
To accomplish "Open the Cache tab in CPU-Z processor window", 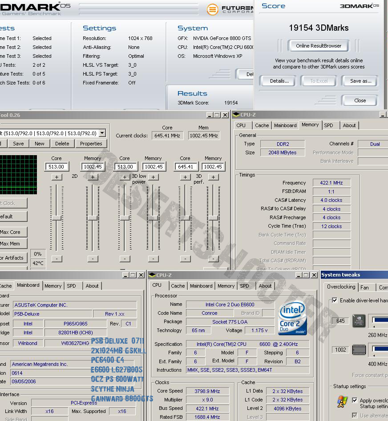I will (x=178, y=286).
